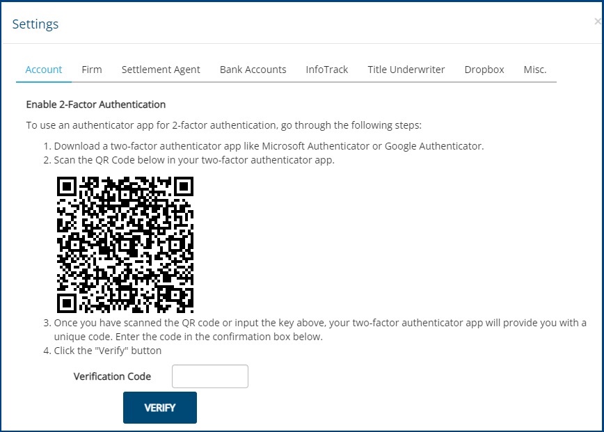The image size is (604, 432).
Task: Click the tab bar underline beneath Account
Action: pos(43,81)
